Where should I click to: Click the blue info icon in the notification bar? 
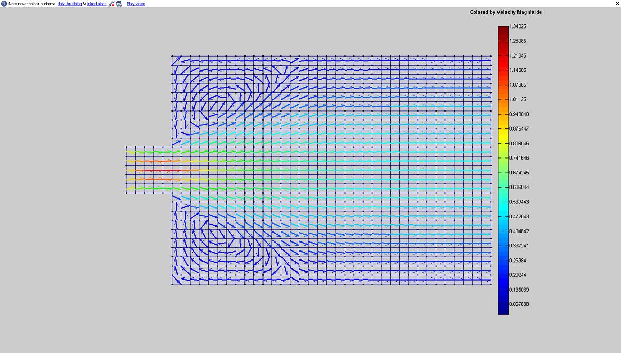click(x=4, y=4)
